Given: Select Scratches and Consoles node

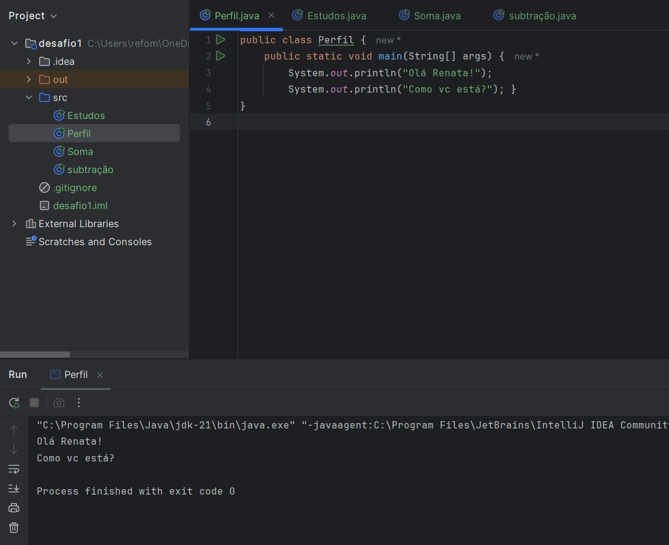Looking at the screenshot, I should click(95, 242).
